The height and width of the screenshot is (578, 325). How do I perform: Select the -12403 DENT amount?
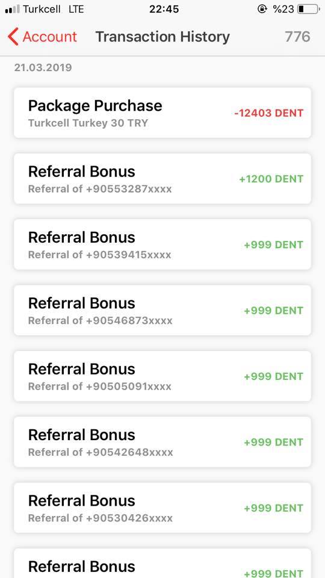pyautogui.click(x=268, y=113)
